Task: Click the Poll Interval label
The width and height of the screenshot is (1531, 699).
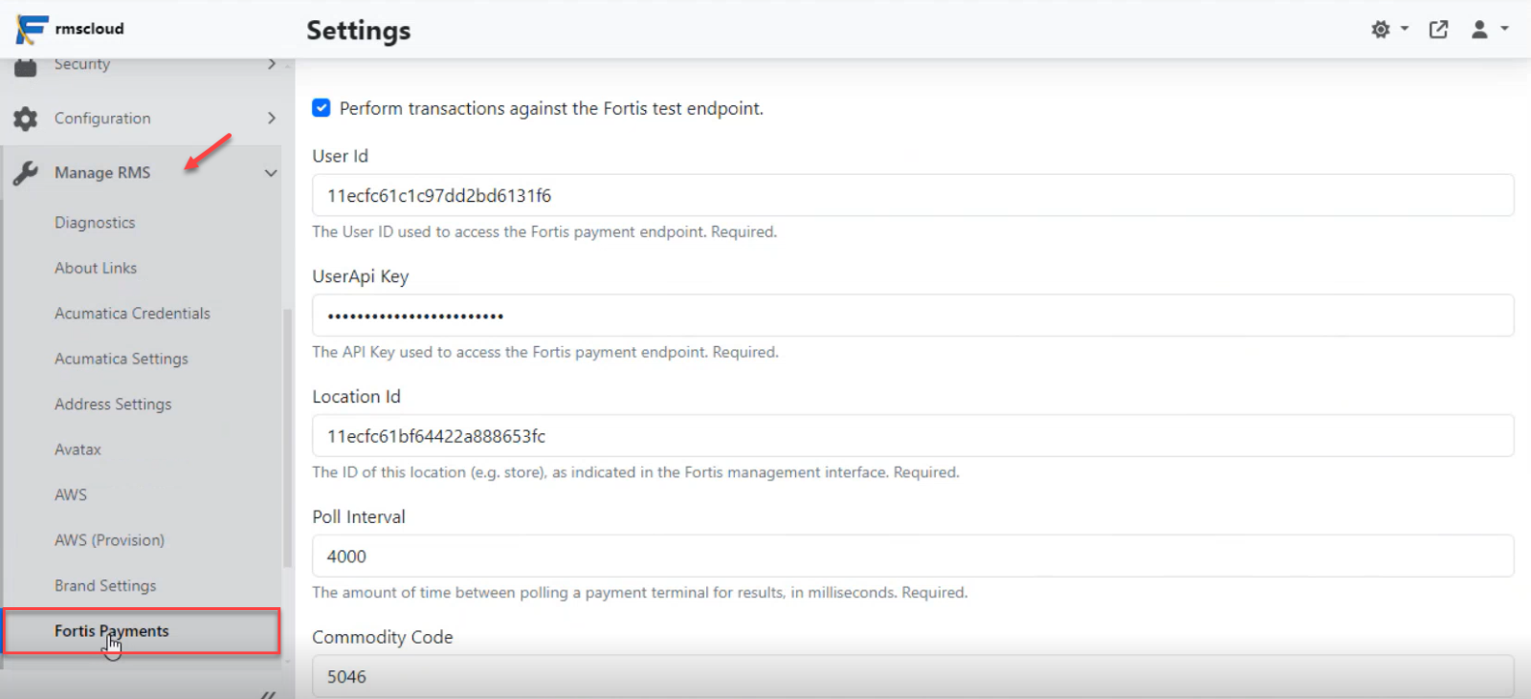Action: [359, 517]
